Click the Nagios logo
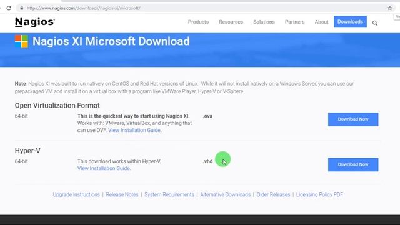 [x=35, y=22]
